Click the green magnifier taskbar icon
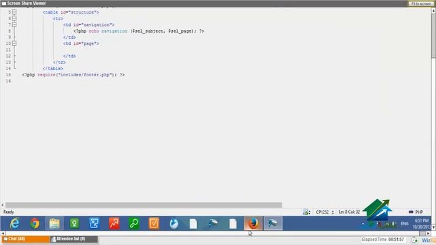The width and height of the screenshot is (436, 245). coord(134,223)
